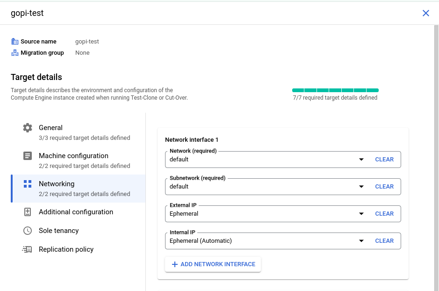Click the Additional configuration plus-minus icon
439x291 pixels.
click(28, 212)
